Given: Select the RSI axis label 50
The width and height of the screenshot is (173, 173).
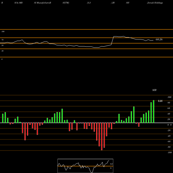Looking at the screenshot, I should coord(2,45).
